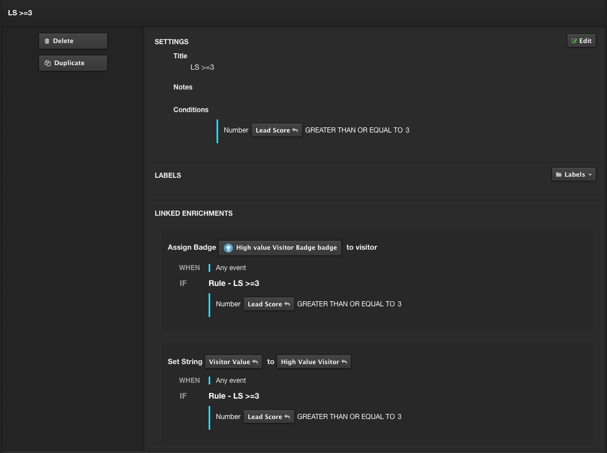
Task: Click Any event under Assign Badge
Action: [231, 268]
